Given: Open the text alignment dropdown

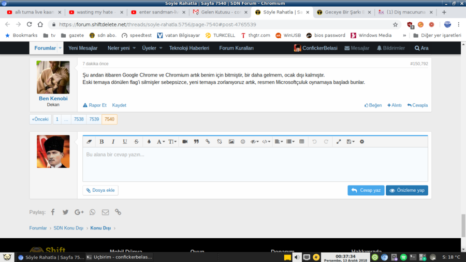Looking at the screenshot, I should pyautogui.click(x=279, y=142).
